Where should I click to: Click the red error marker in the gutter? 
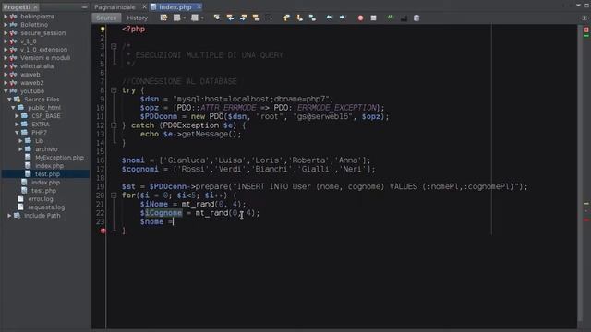103,231
